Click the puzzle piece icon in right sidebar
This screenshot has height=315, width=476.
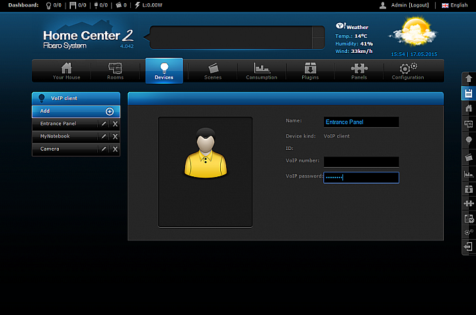pyautogui.click(x=468, y=205)
